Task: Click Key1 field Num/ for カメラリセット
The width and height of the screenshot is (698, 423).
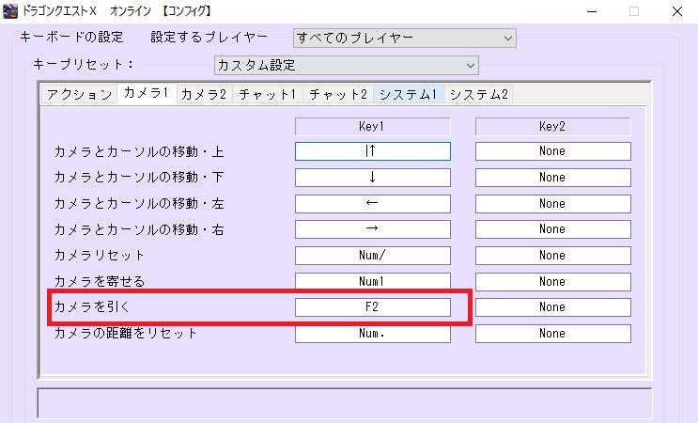Action: (x=373, y=256)
